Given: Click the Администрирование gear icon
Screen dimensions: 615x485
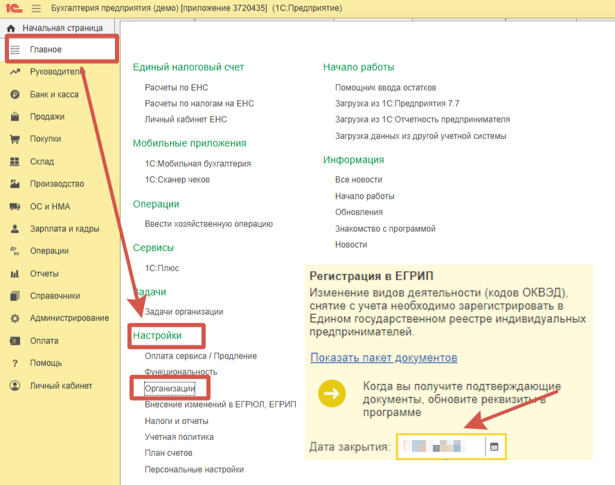Looking at the screenshot, I should (15, 318).
